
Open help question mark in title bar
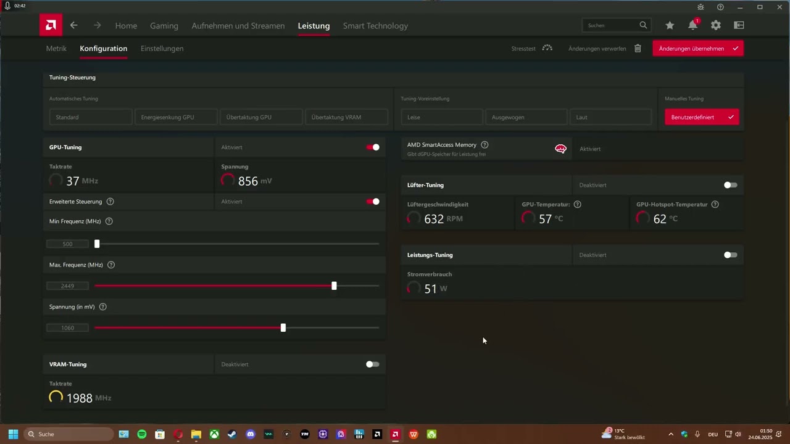(720, 7)
